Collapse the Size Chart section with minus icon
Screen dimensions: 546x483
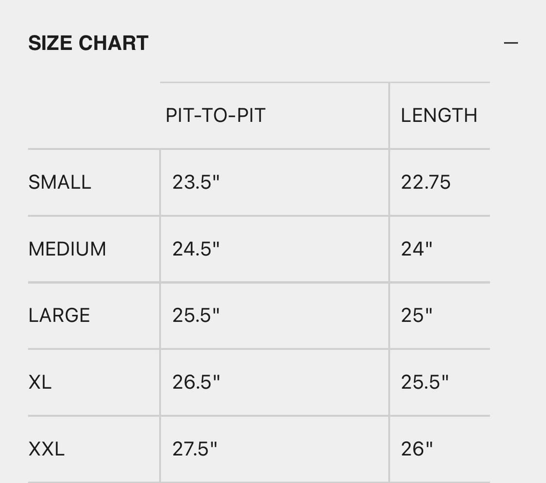(x=511, y=43)
